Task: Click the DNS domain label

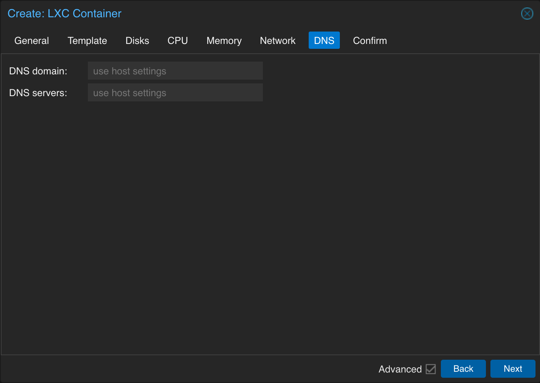Action: point(38,71)
